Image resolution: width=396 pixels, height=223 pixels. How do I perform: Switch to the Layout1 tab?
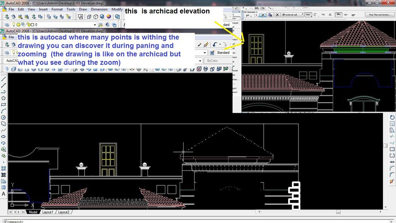tap(48, 212)
